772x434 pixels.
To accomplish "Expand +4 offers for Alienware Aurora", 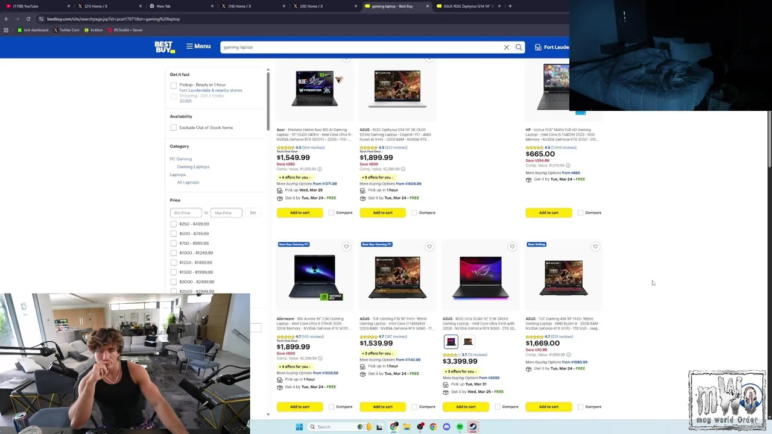I will [294, 366].
